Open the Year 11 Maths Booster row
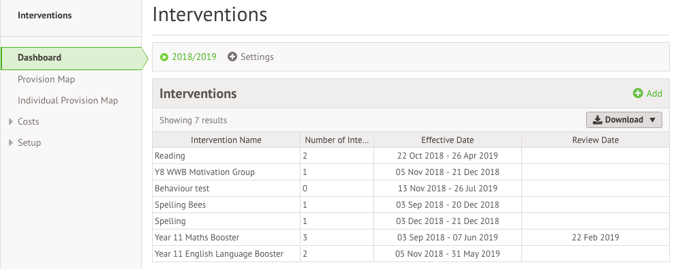 [x=411, y=238]
